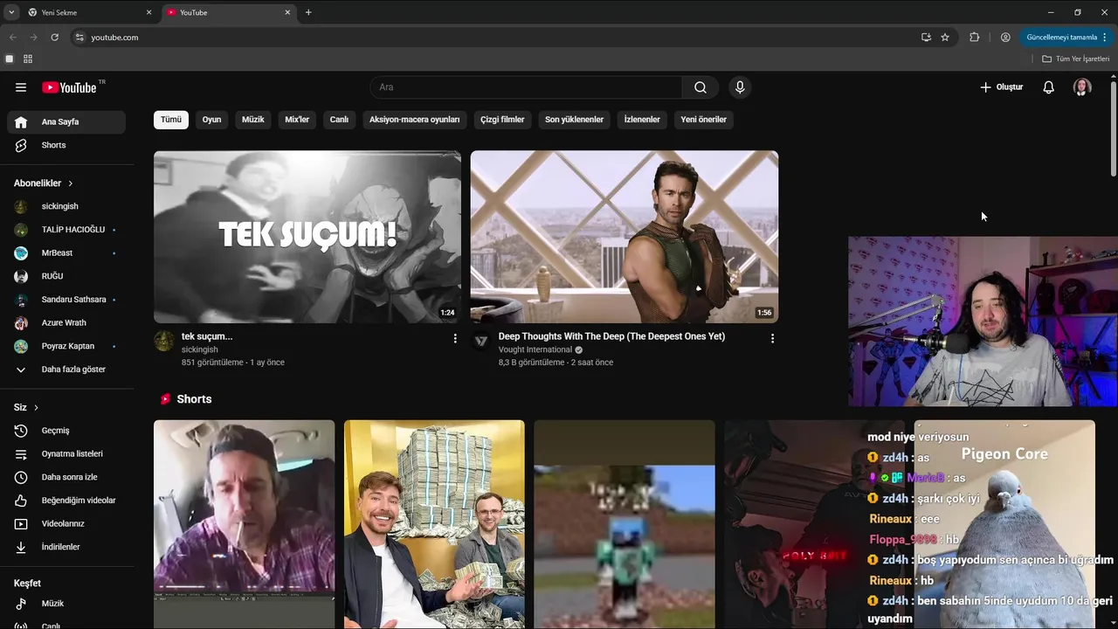Open the YouTube hamburger guide menu

tap(21, 87)
